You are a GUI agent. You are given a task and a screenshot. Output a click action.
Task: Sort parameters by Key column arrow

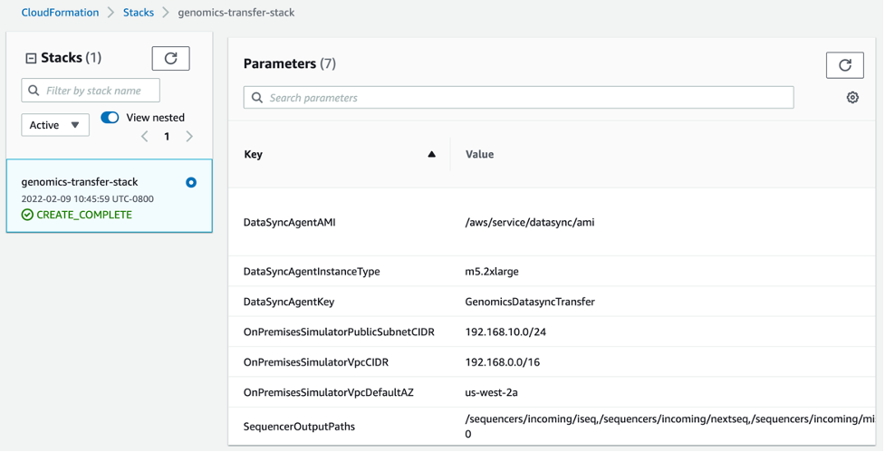(x=431, y=154)
